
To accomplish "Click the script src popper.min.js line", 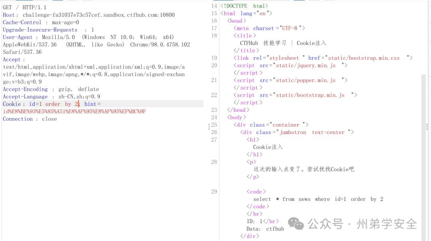I will click(x=291, y=80).
